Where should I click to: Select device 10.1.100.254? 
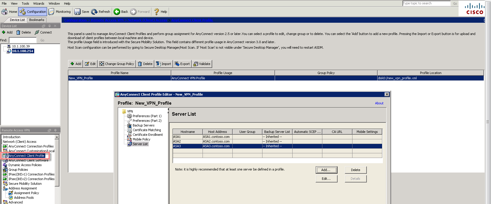point(23,51)
